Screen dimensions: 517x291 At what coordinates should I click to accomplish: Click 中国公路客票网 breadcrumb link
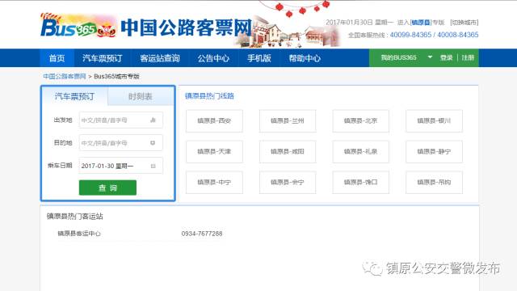pyautogui.click(x=65, y=76)
